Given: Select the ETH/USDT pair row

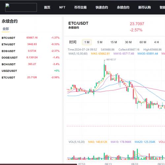Looking at the screenshot, I should (31, 44).
